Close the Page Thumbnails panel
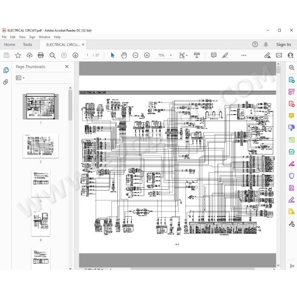 click(67, 67)
